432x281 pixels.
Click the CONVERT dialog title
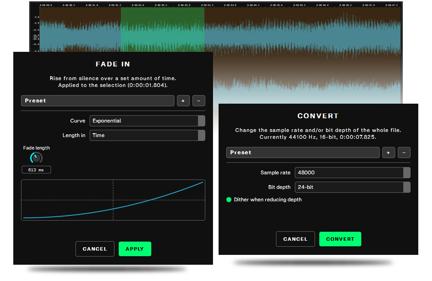point(318,116)
